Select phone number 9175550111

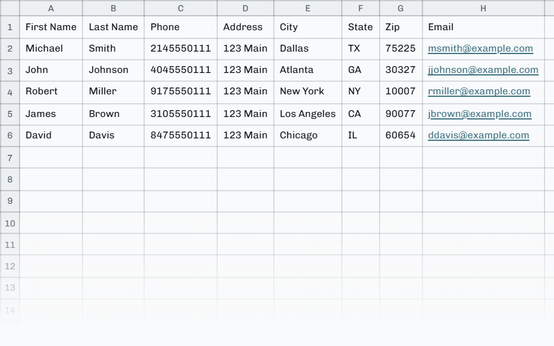click(181, 92)
